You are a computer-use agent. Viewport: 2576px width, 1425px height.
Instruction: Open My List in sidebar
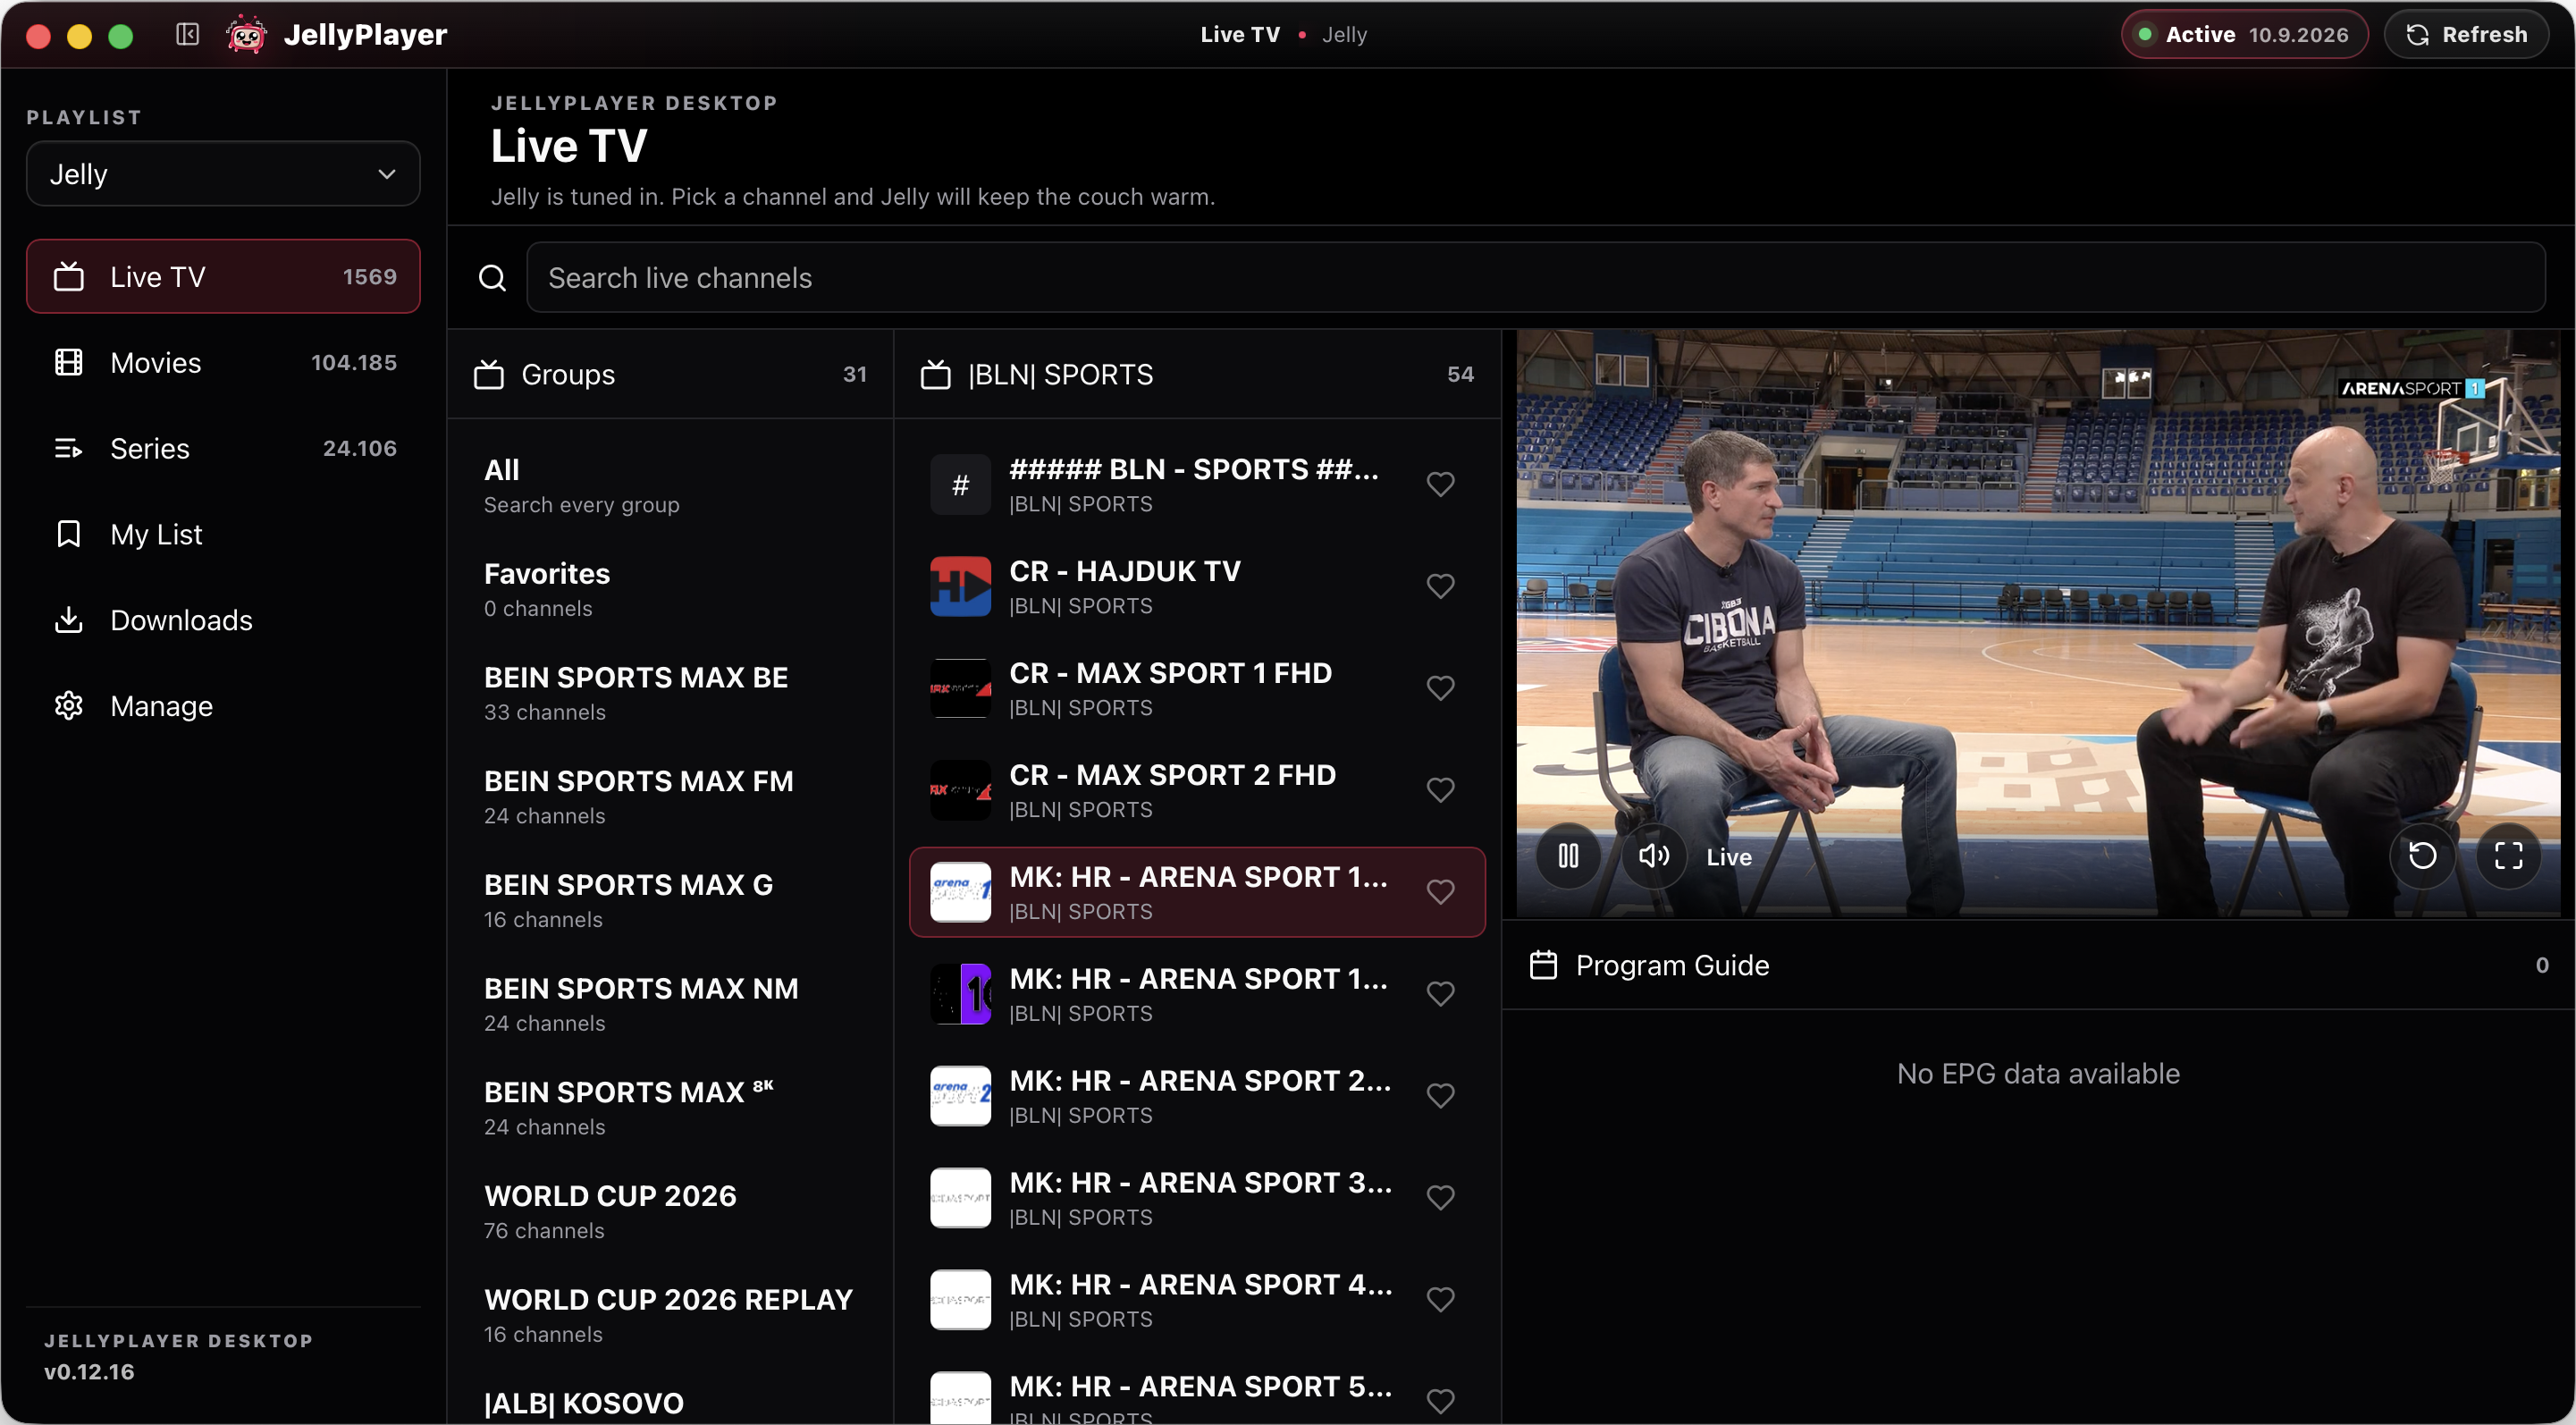[x=223, y=535]
